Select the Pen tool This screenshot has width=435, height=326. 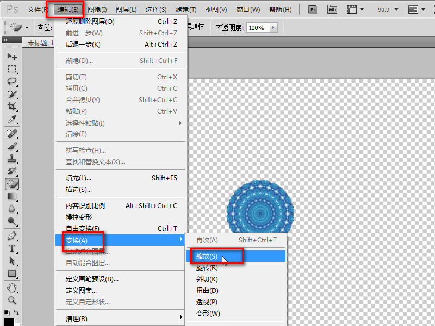click(11, 236)
